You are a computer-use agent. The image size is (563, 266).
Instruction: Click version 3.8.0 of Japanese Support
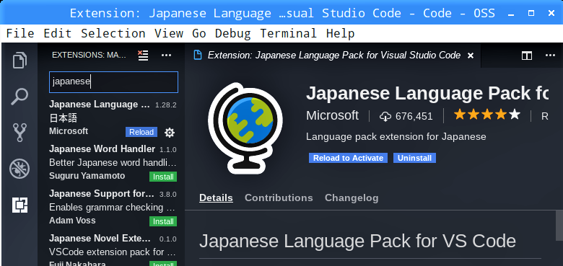click(168, 195)
